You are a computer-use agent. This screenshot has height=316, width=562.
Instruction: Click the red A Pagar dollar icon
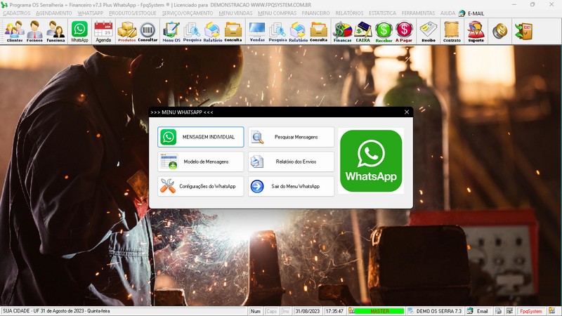[404, 32]
